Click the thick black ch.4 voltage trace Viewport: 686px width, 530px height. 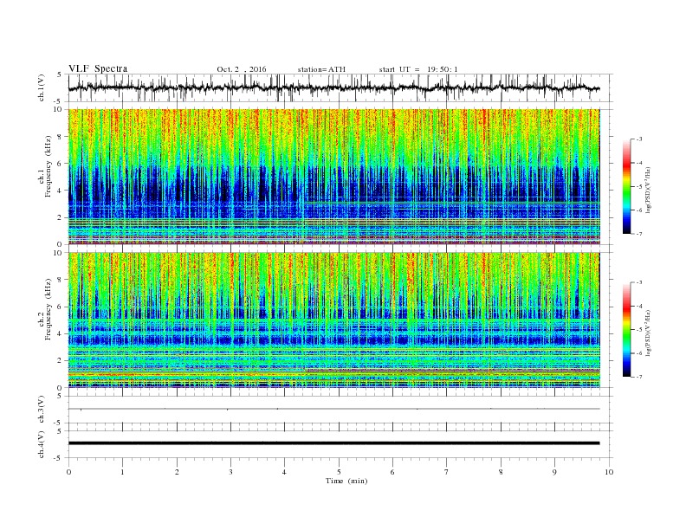[x=333, y=443]
